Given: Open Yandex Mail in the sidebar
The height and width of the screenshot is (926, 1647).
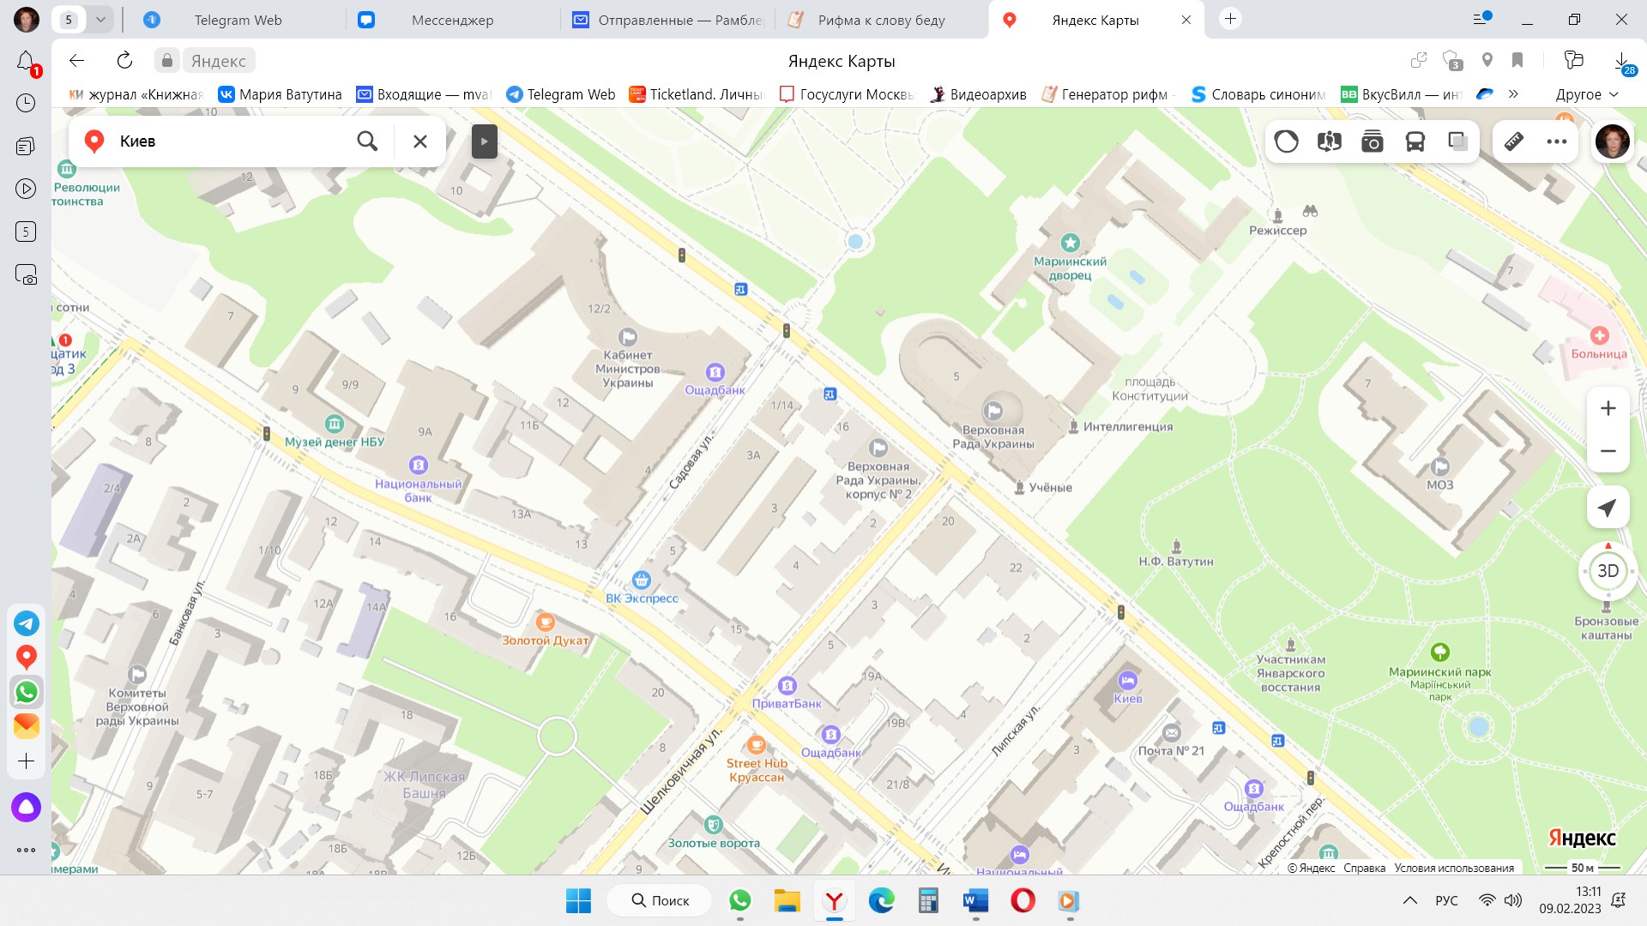Looking at the screenshot, I should click(x=26, y=726).
